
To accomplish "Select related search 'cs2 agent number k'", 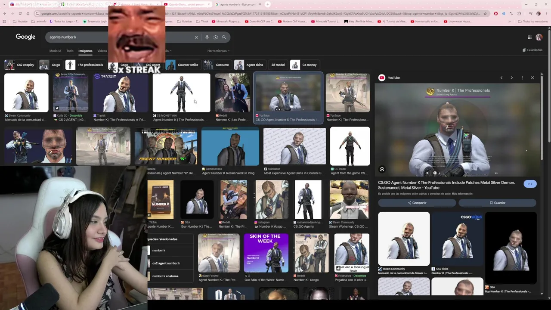I will coord(170,263).
